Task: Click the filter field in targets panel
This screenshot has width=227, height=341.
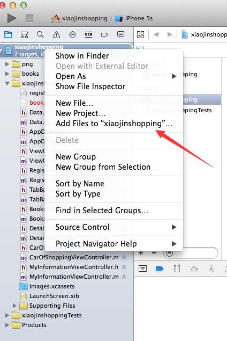Action: (191, 253)
